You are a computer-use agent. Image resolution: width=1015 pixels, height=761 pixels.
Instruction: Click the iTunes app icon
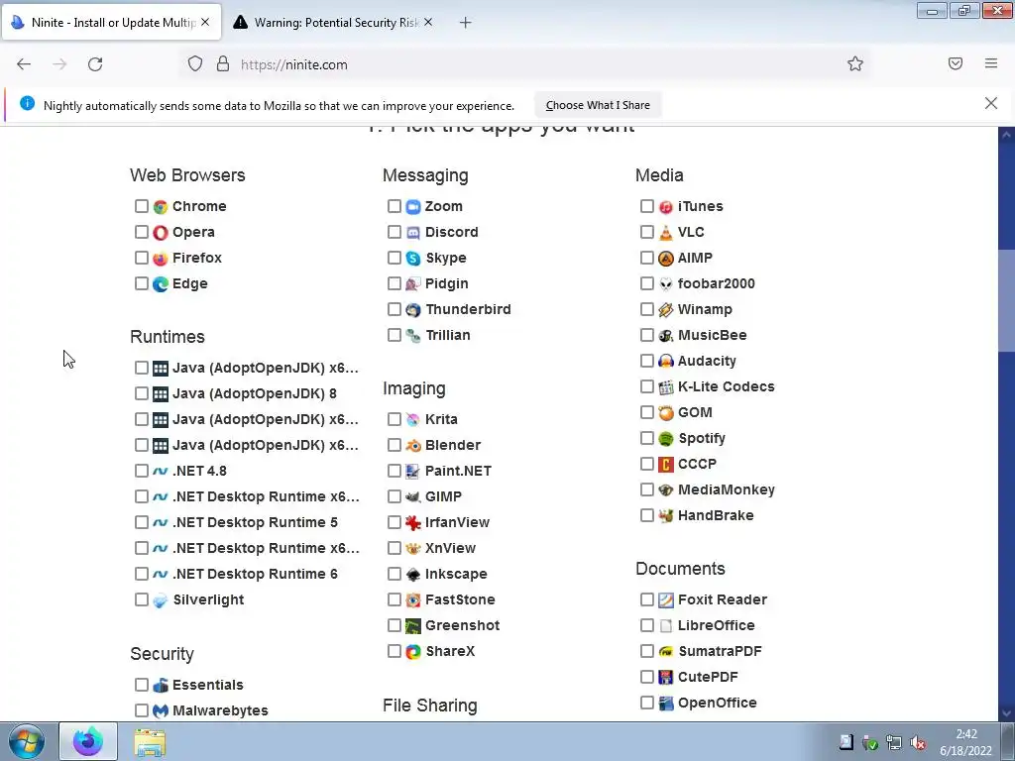(666, 207)
